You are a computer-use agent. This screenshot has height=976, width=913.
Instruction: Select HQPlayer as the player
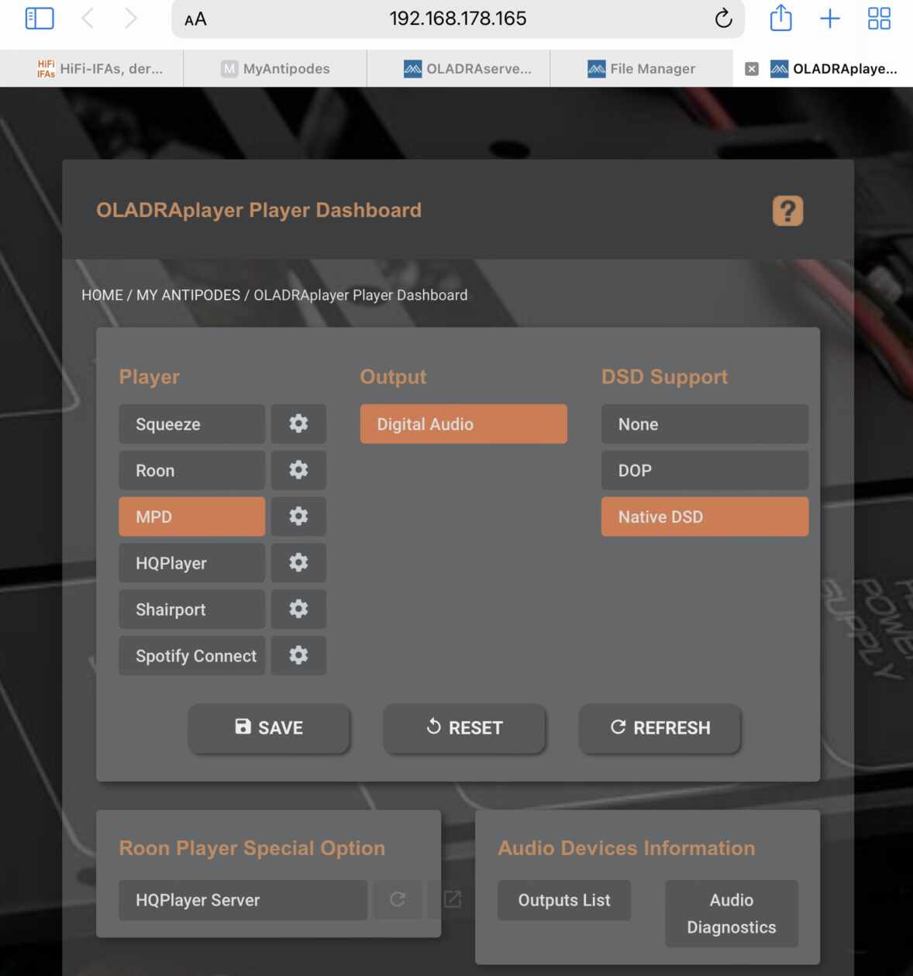point(191,563)
